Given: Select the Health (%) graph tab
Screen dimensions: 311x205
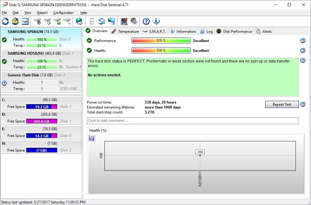Looking at the screenshot, I should coord(98,130).
